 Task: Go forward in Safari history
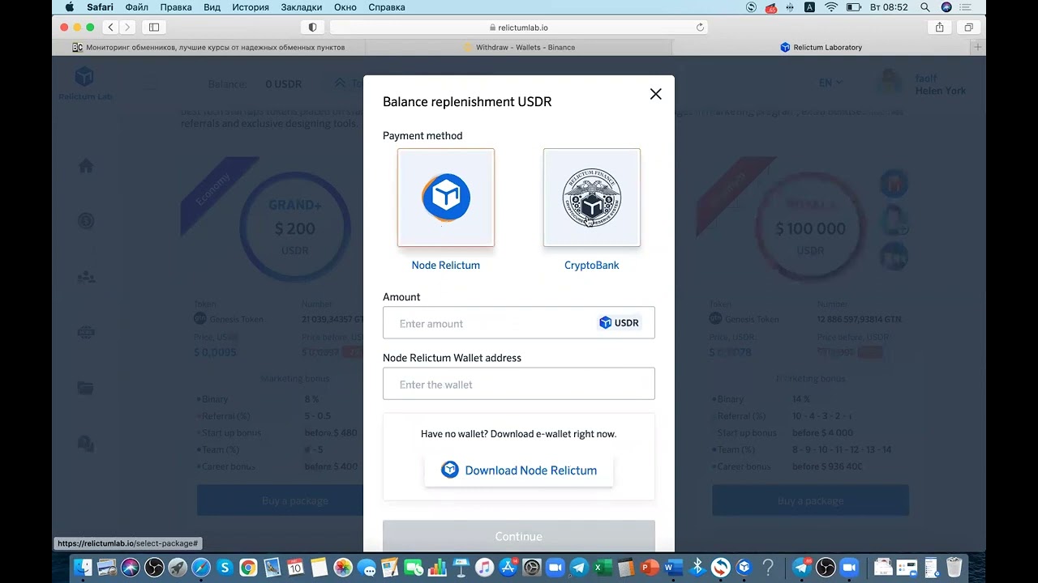pyautogui.click(x=127, y=27)
